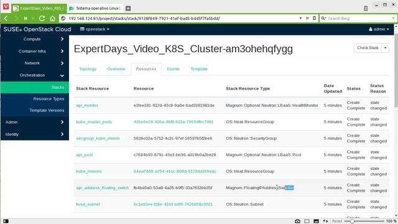Click the search engine magnifier icon
Viewport: 398px width, 224px height.
click(323, 18)
